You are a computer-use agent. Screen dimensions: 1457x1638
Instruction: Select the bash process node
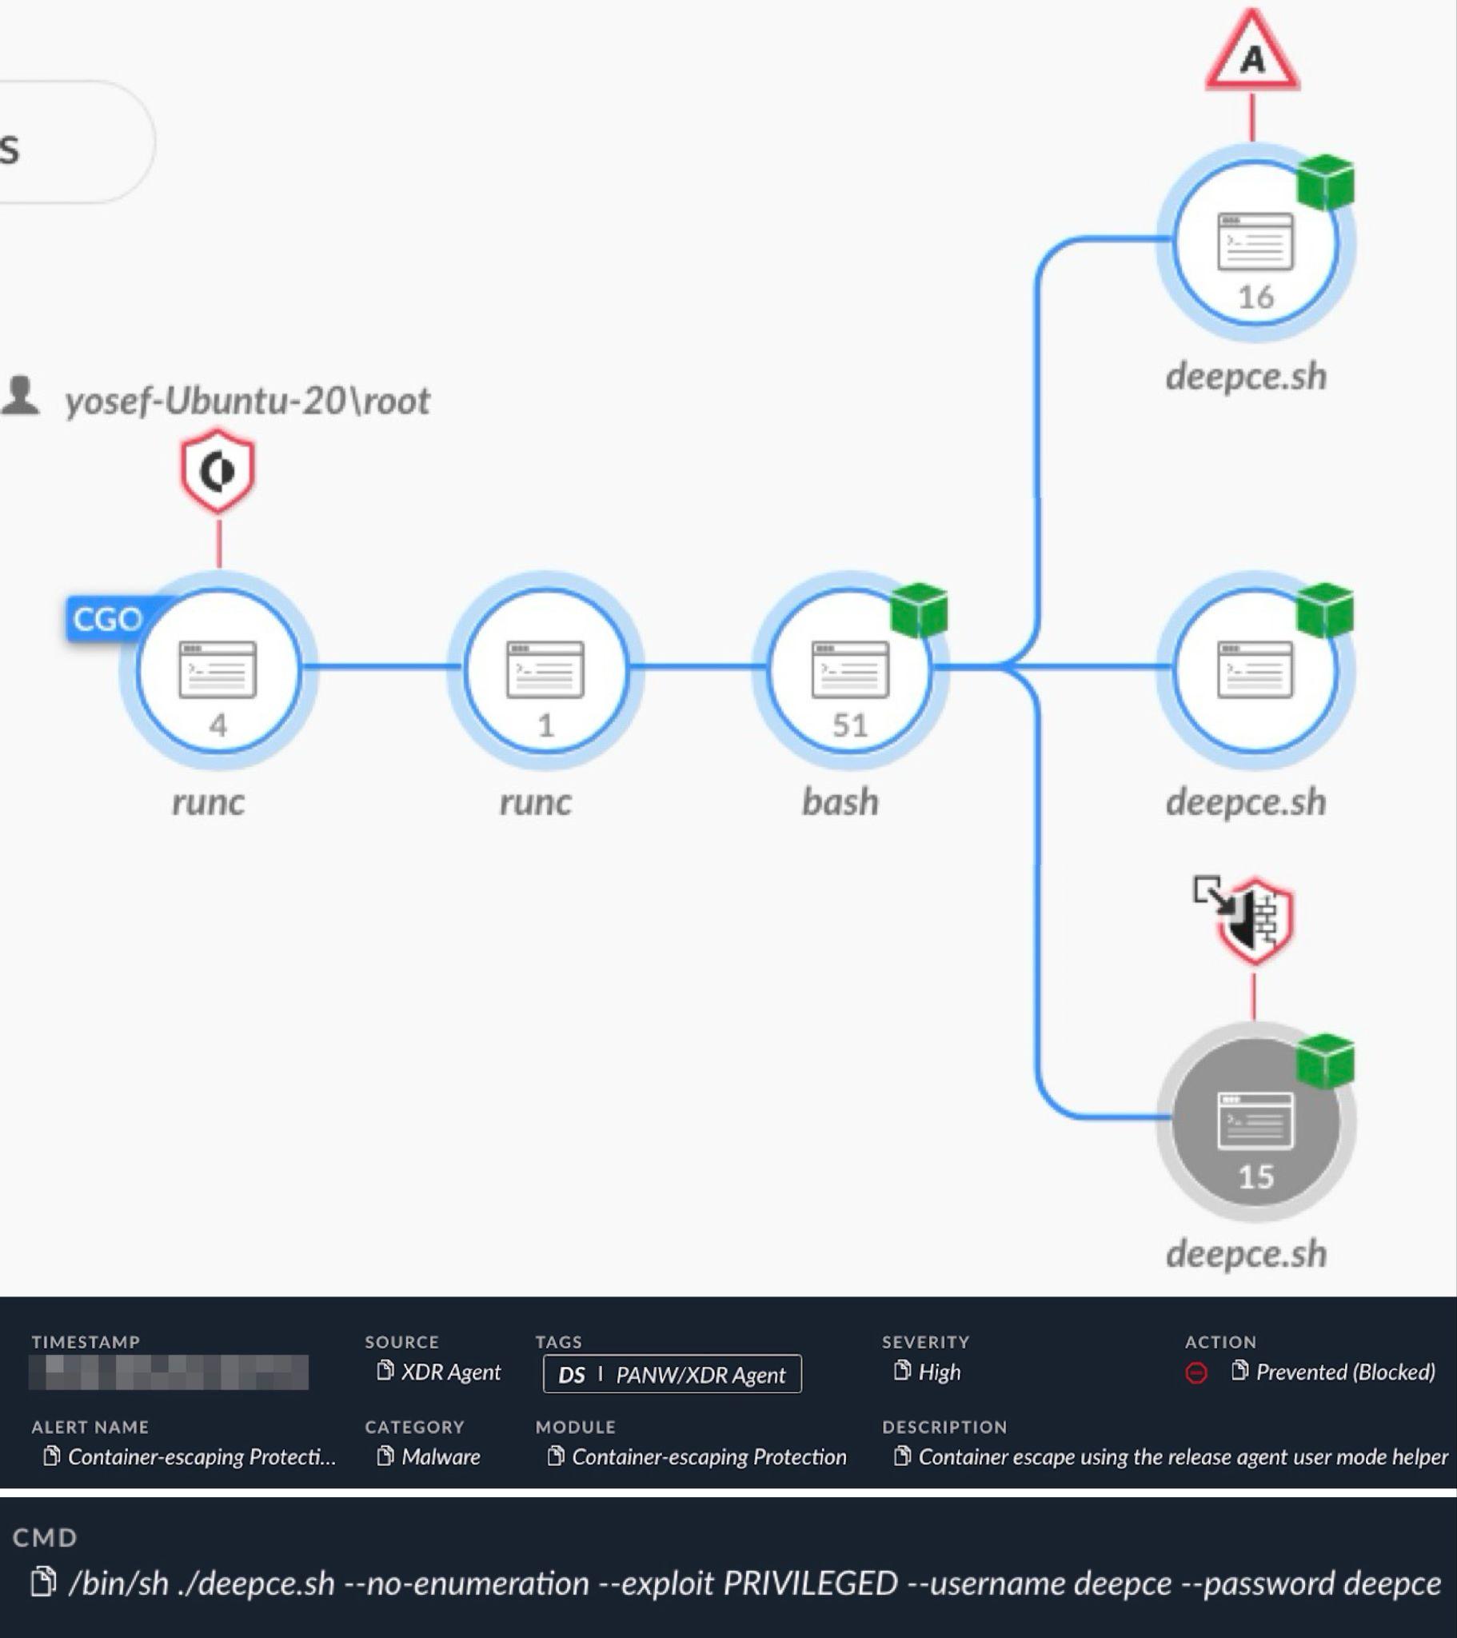849,671
